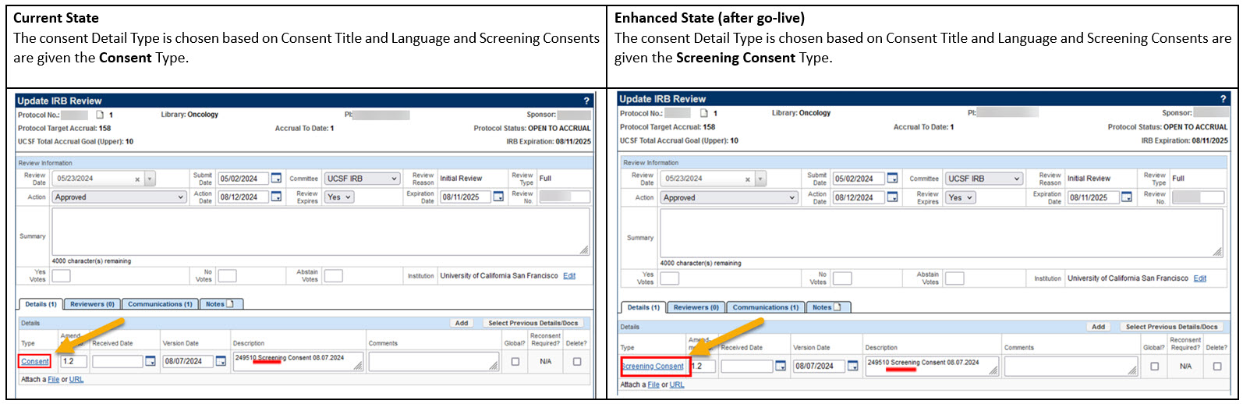The image size is (1243, 404).
Task: Open Action Approved dropdown in Enhanced State panel
Action: click(729, 198)
